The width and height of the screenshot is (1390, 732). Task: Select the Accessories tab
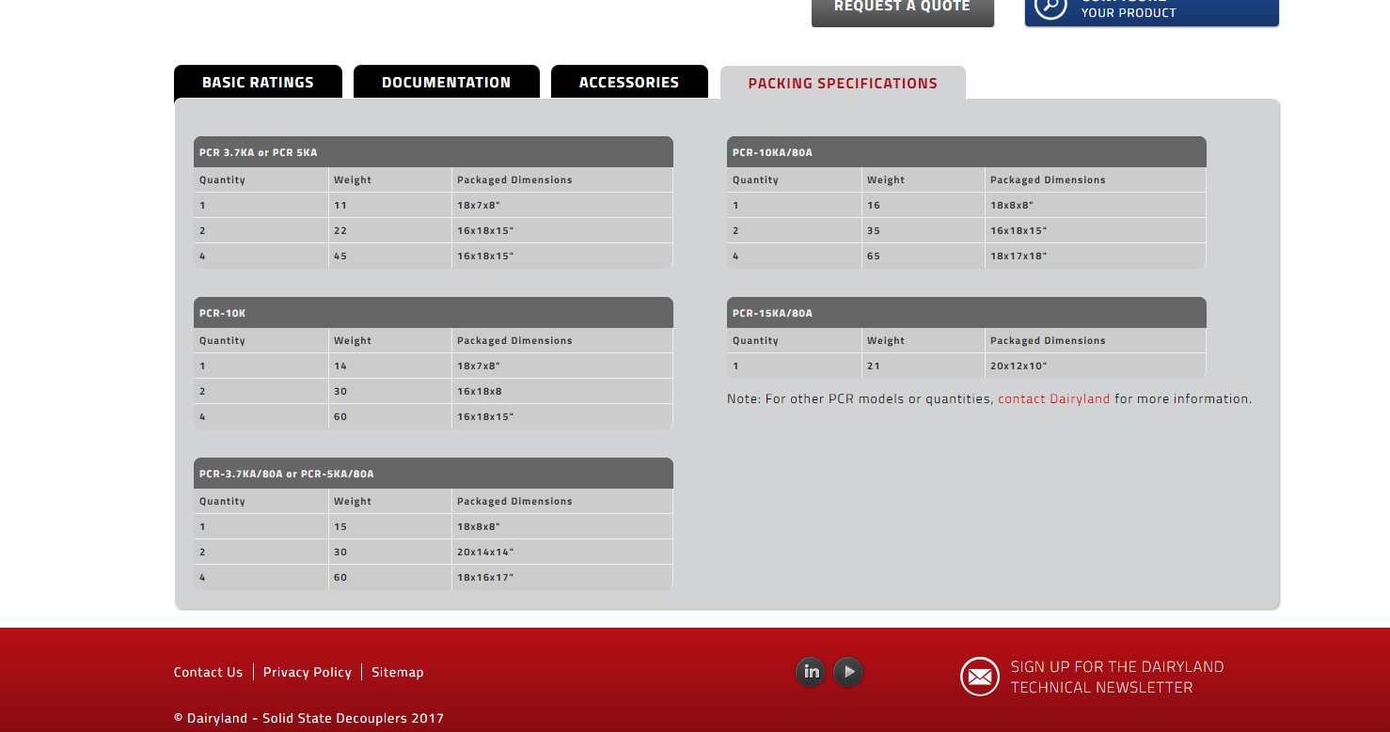pyautogui.click(x=629, y=82)
